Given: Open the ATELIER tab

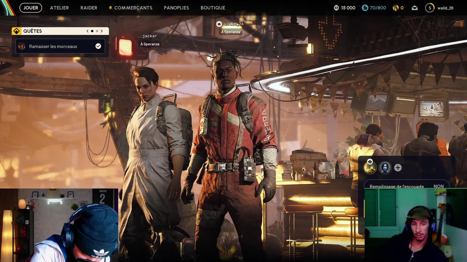Looking at the screenshot, I should [x=59, y=8].
